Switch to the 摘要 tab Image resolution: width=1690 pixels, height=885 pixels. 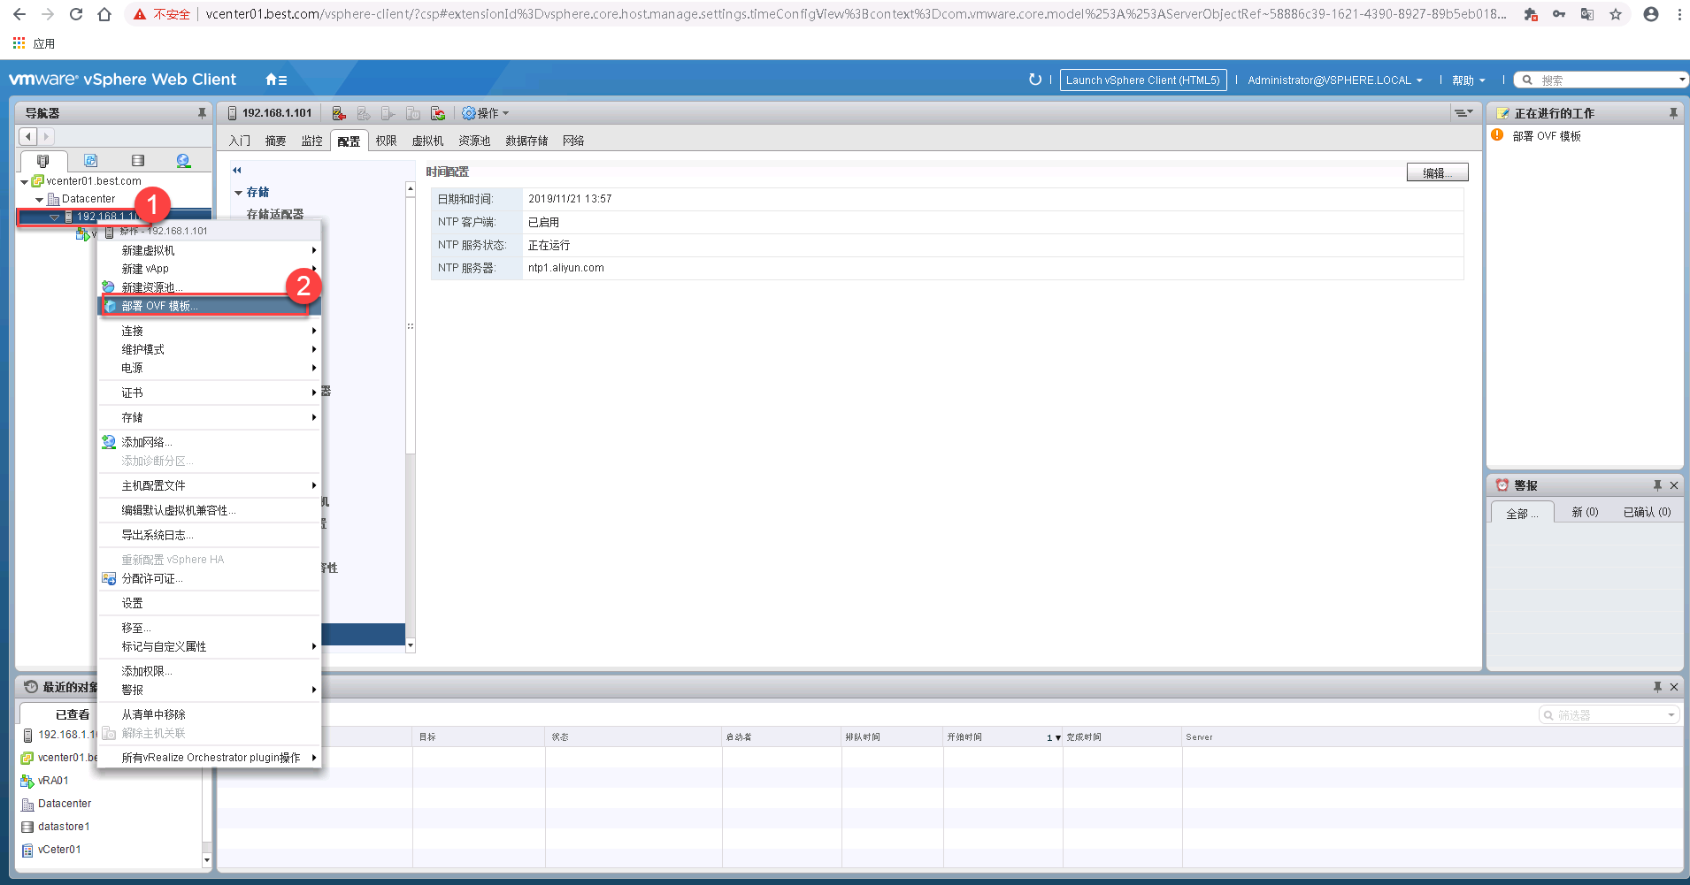coord(276,141)
